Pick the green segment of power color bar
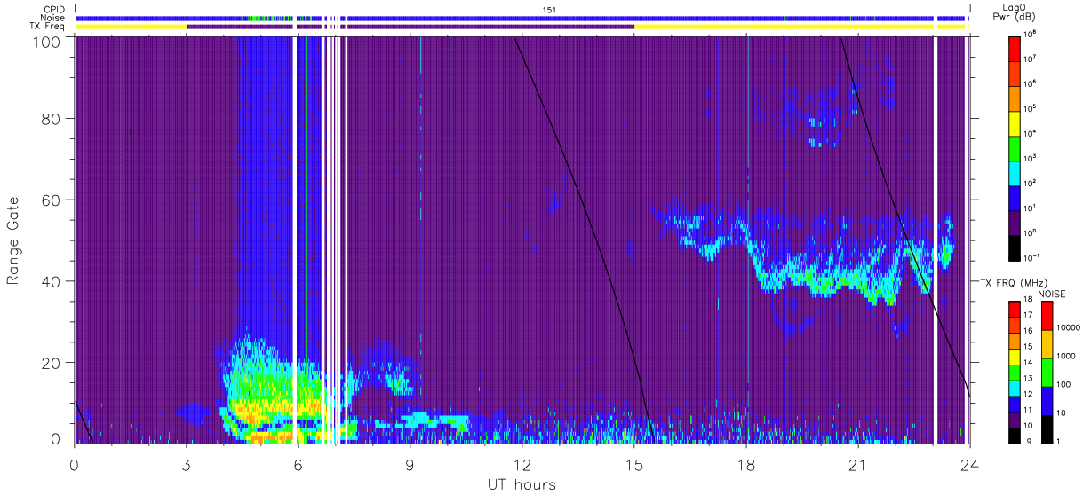The image size is (1091, 503). pyautogui.click(x=1015, y=147)
